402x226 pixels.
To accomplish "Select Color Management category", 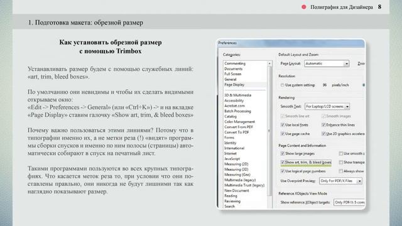I will pos(240,121).
